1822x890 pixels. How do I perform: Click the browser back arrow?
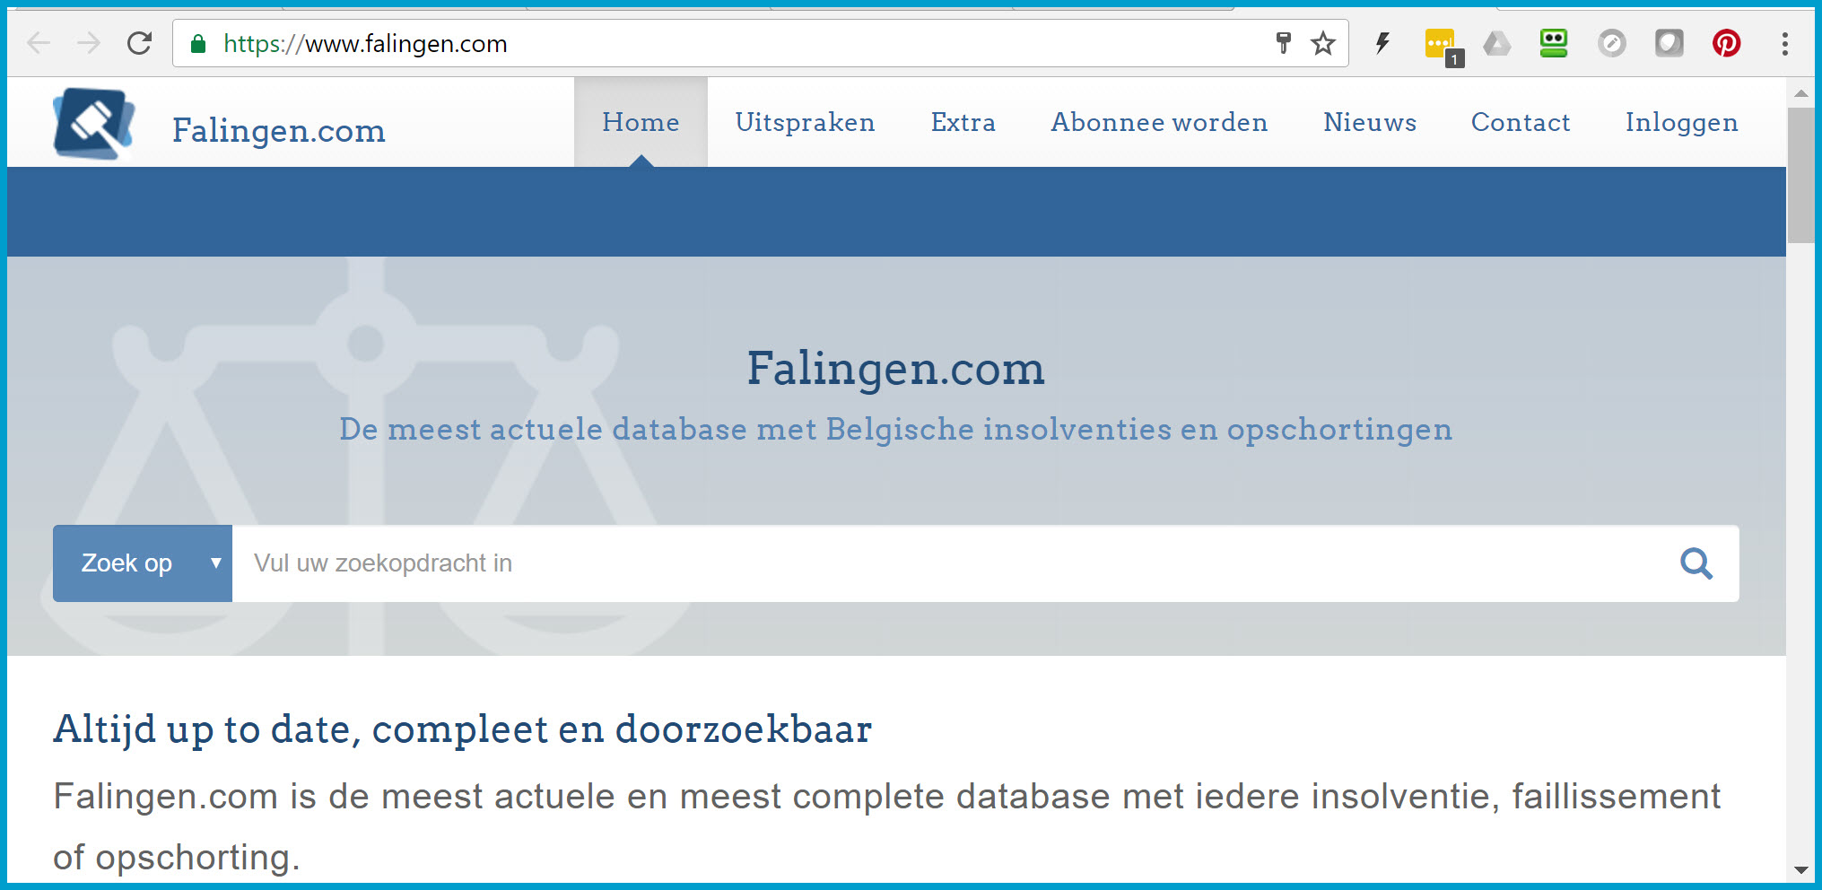[39, 43]
